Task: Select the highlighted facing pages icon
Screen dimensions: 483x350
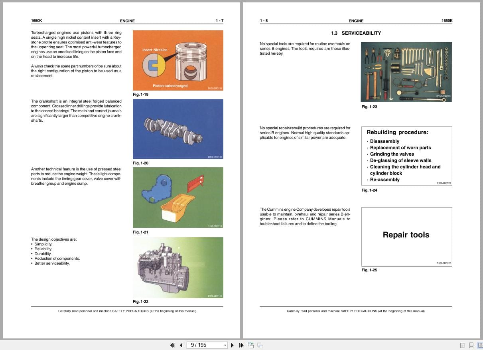Action: pos(480,345)
